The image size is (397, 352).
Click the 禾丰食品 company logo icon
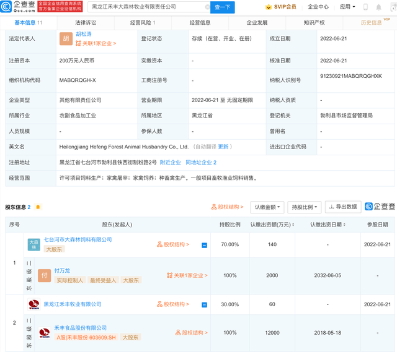tap(45, 332)
